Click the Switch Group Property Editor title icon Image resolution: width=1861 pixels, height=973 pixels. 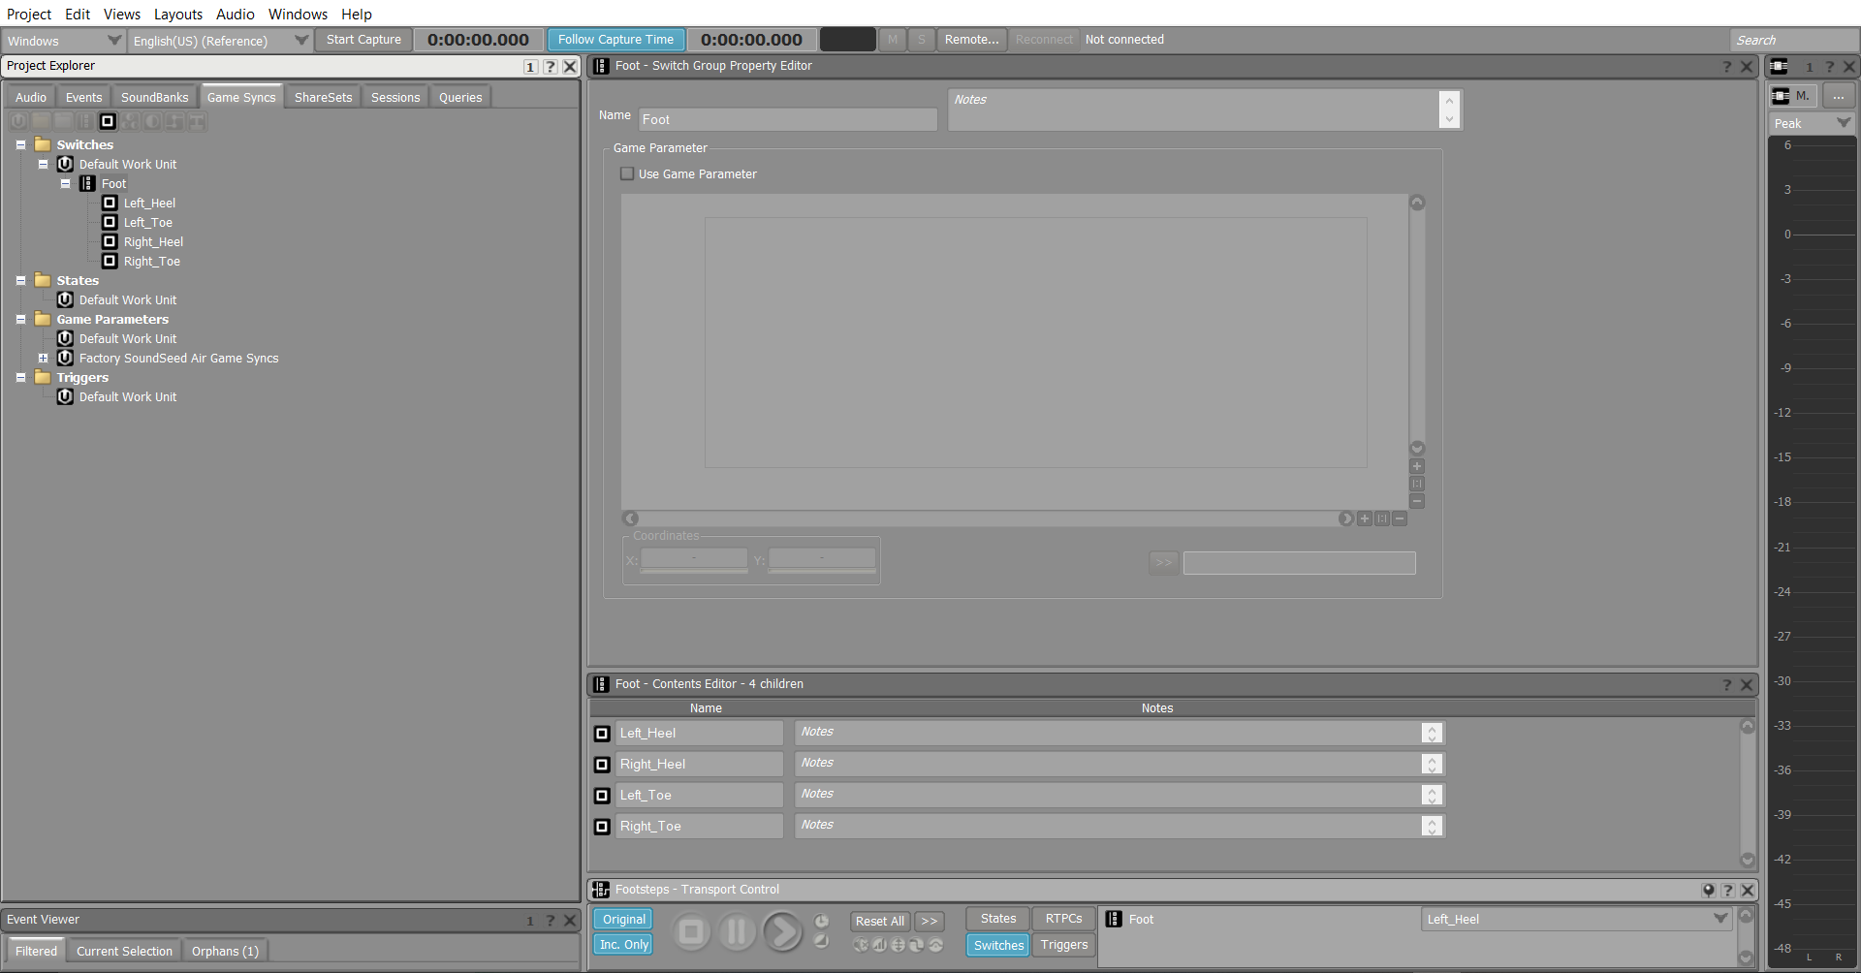(601, 66)
